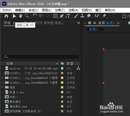
Task: Click the project search field
Action: [x=41, y=57]
